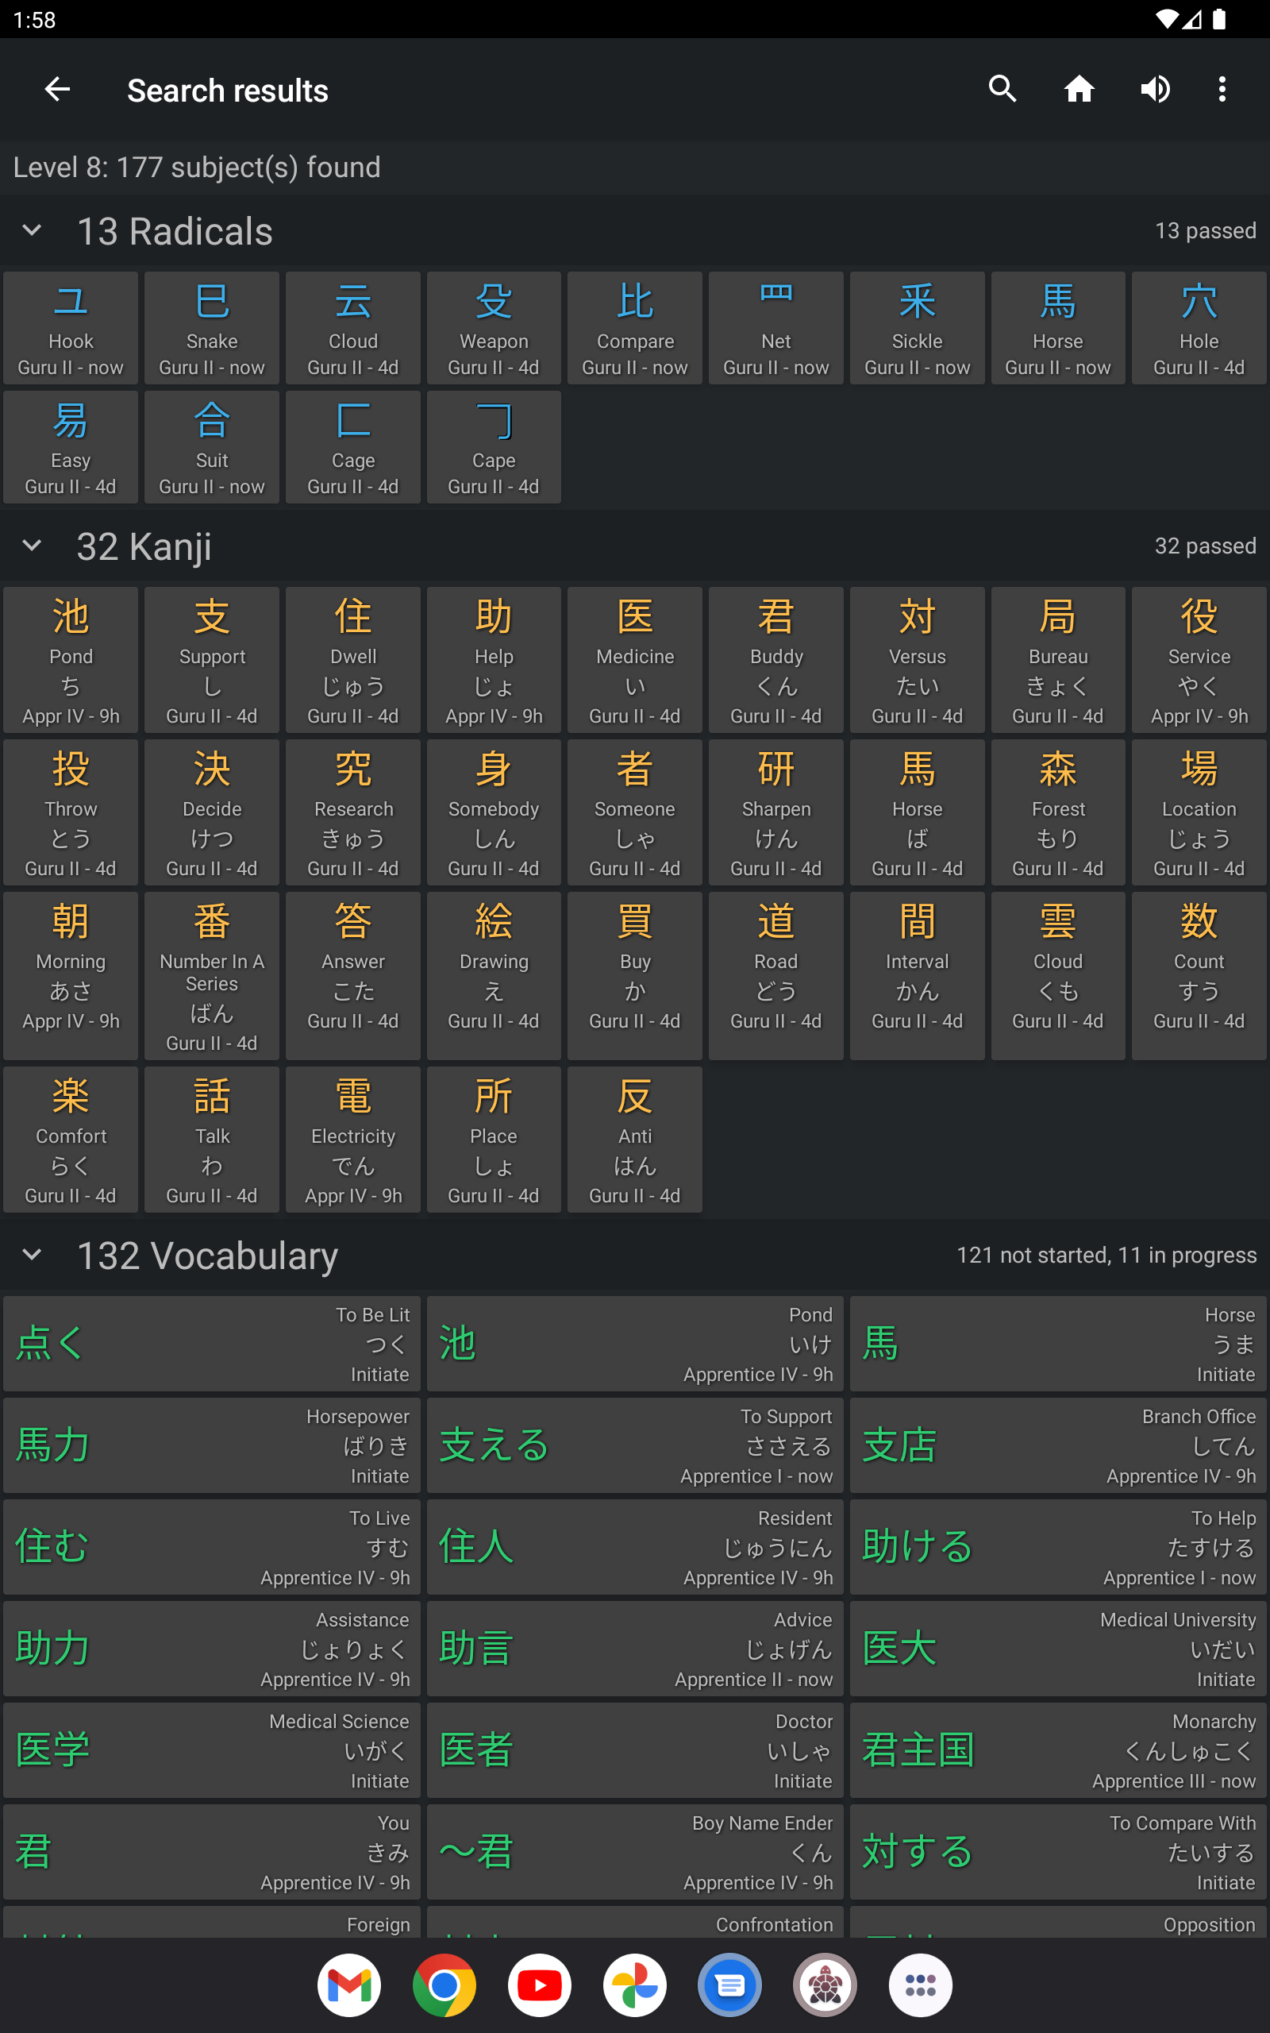Launch Gmail from the dock
This screenshot has height=2033, width=1270.
(x=348, y=1985)
